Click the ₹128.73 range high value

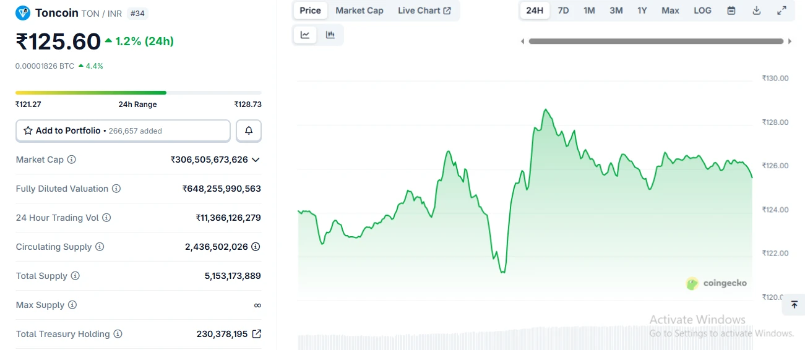click(248, 105)
